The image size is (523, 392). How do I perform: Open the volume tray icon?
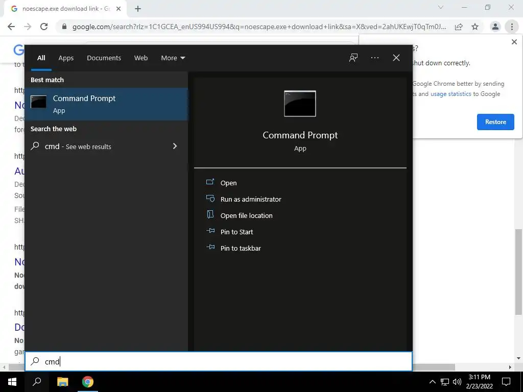457,382
